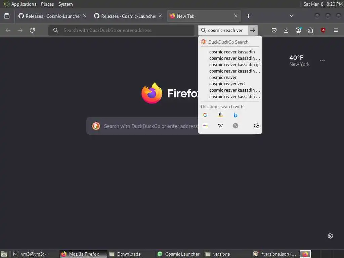Open new tab page personalize gear
Image resolution: width=344 pixels, height=258 pixels.
click(x=330, y=236)
